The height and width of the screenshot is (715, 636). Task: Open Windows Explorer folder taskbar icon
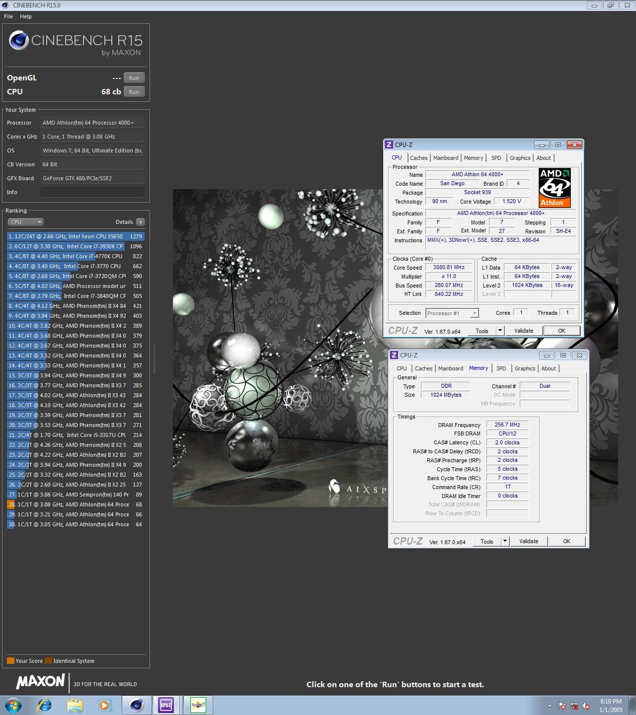point(75,705)
